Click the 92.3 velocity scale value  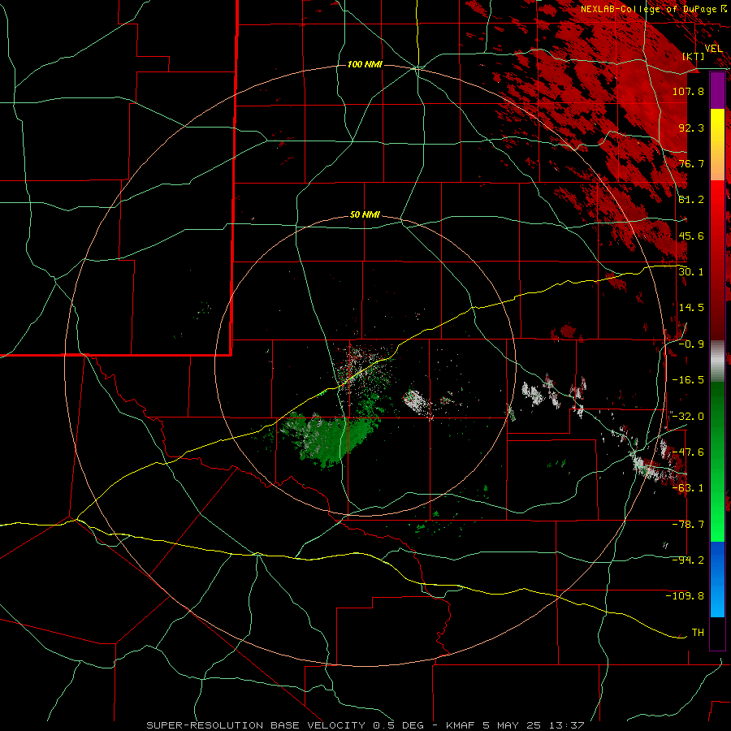click(x=691, y=128)
